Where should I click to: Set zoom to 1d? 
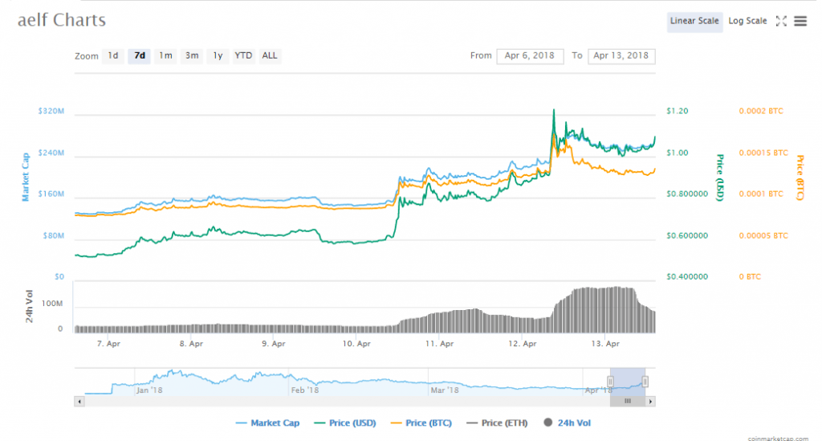pos(113,55)
